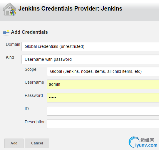Click the blue key Add Credentials icon

pyautogui.click(x=6, y=32)
